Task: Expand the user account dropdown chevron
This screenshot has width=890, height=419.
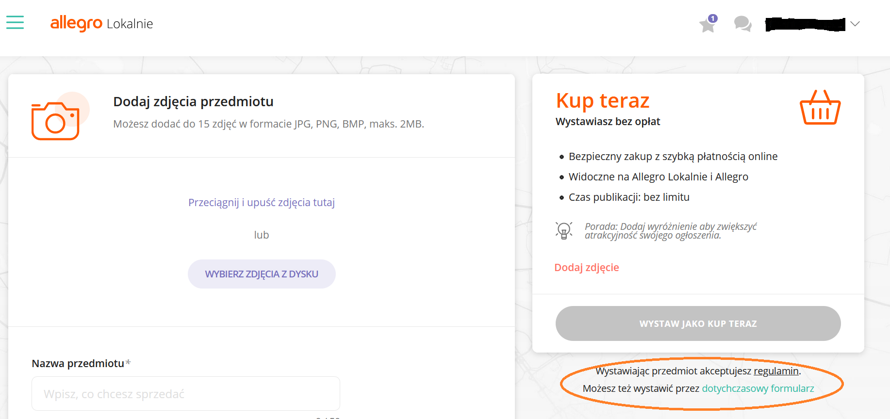Action: tap(855, 24)
